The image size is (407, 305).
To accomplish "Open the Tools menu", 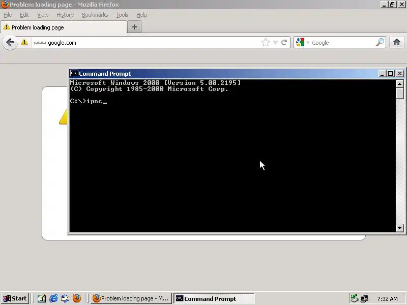I will click(122, 15).
